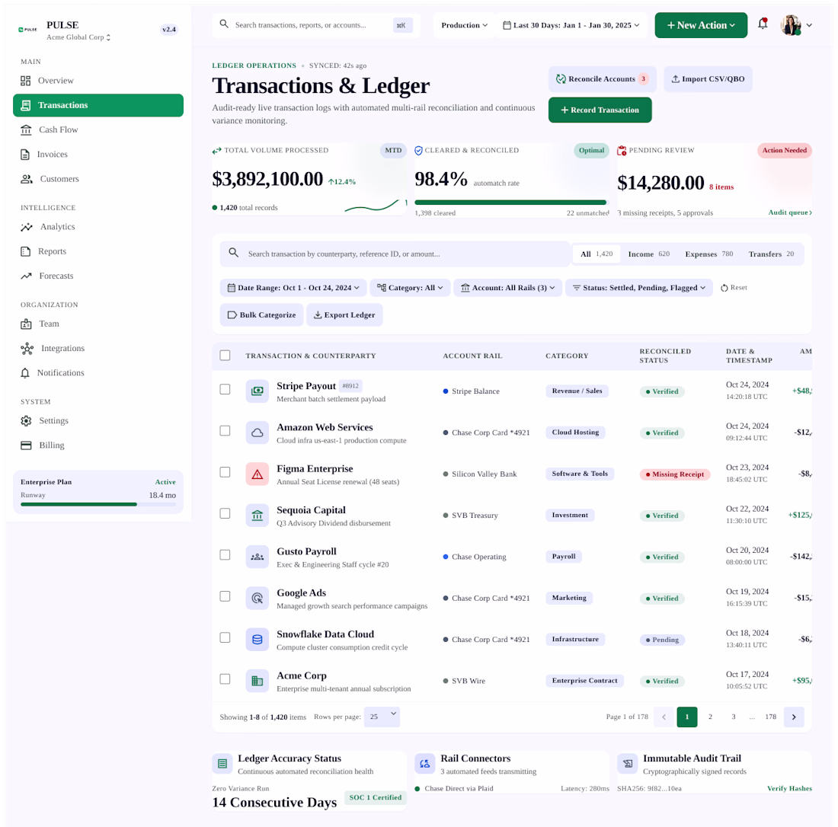Click the automatch rate green progress bar

click(x=511, y=203)
